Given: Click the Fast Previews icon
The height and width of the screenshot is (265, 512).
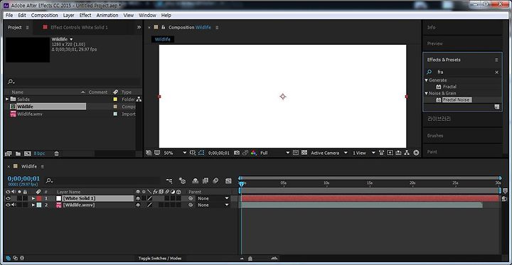Looking at the screenshot, I should (390, 153).
